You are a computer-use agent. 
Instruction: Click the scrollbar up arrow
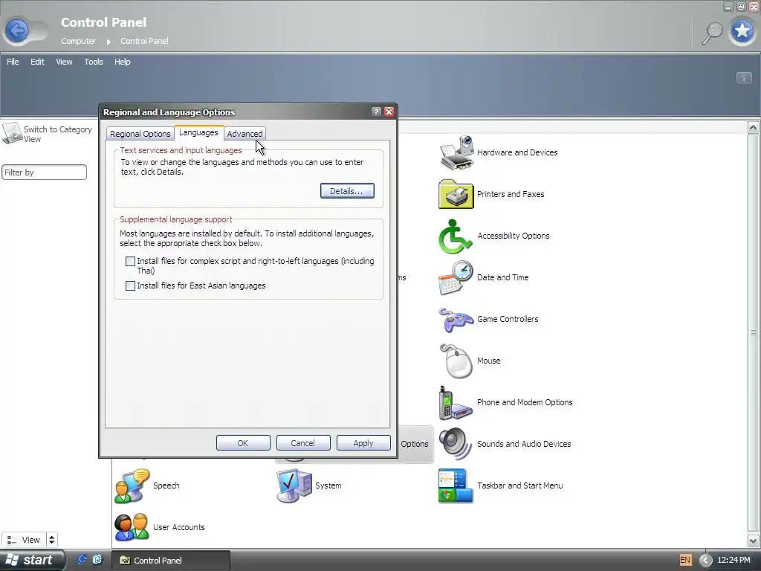click(754, 128)
